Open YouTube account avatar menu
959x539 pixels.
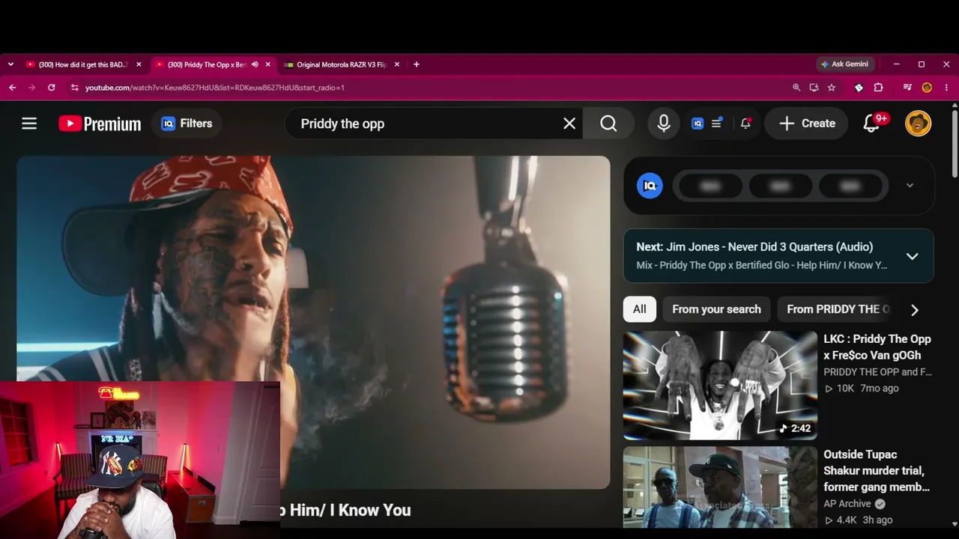(918, 124)
